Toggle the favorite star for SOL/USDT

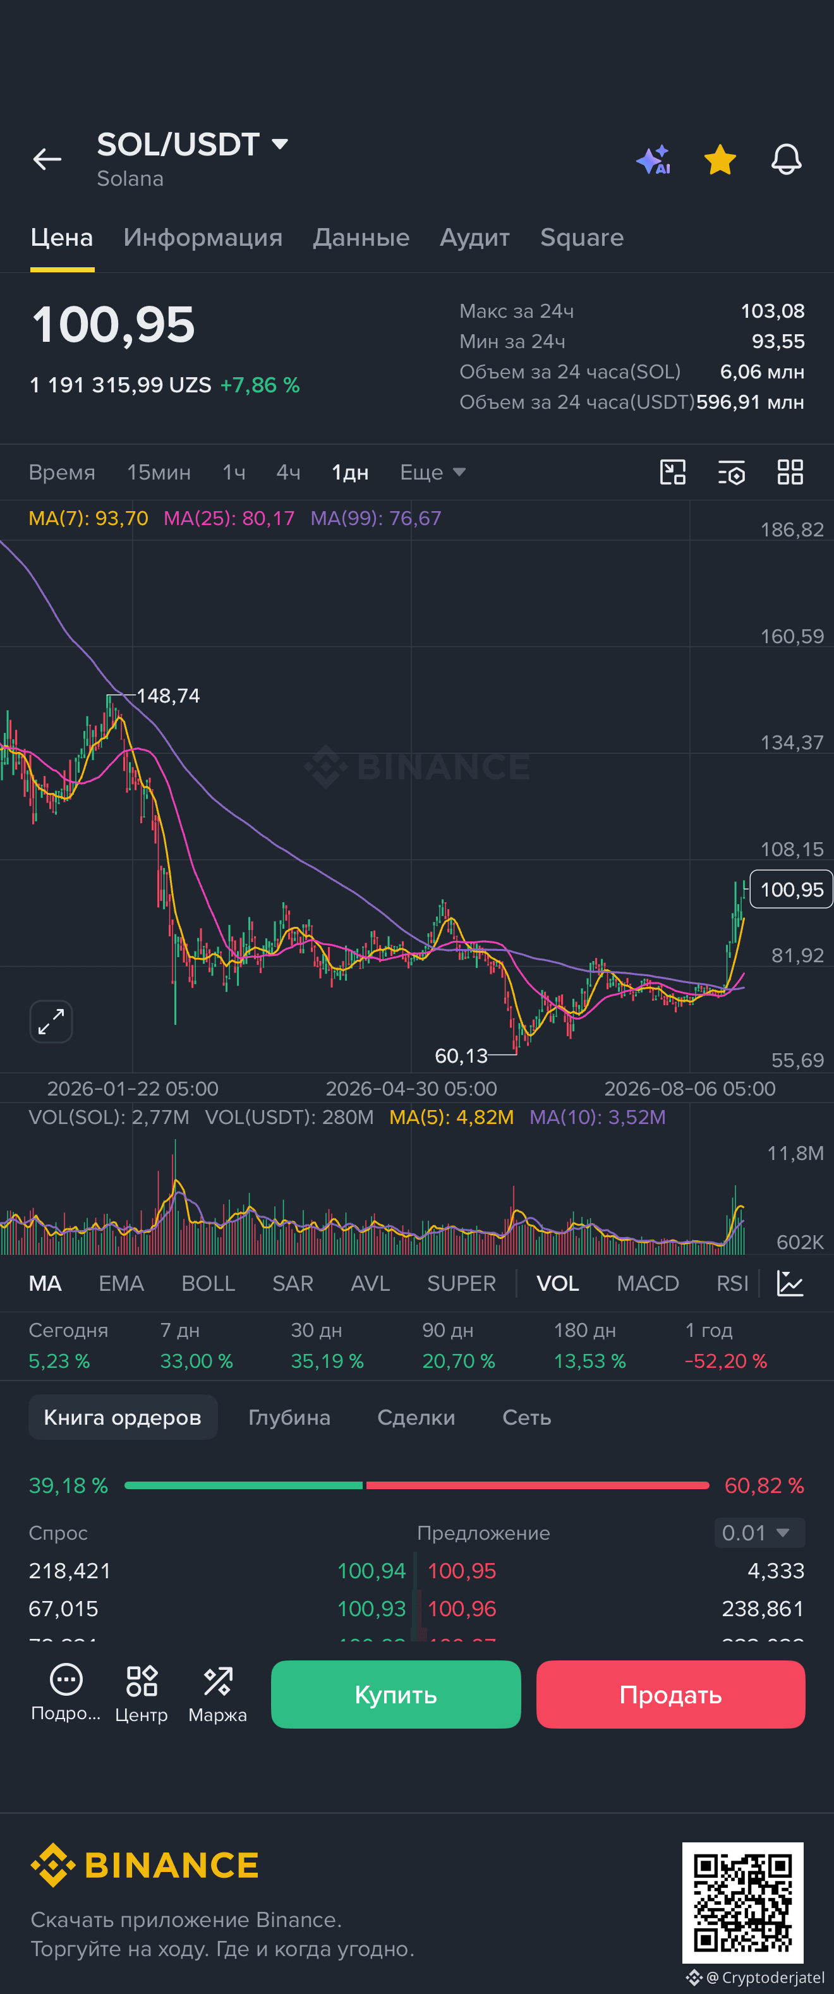point(720,159)
